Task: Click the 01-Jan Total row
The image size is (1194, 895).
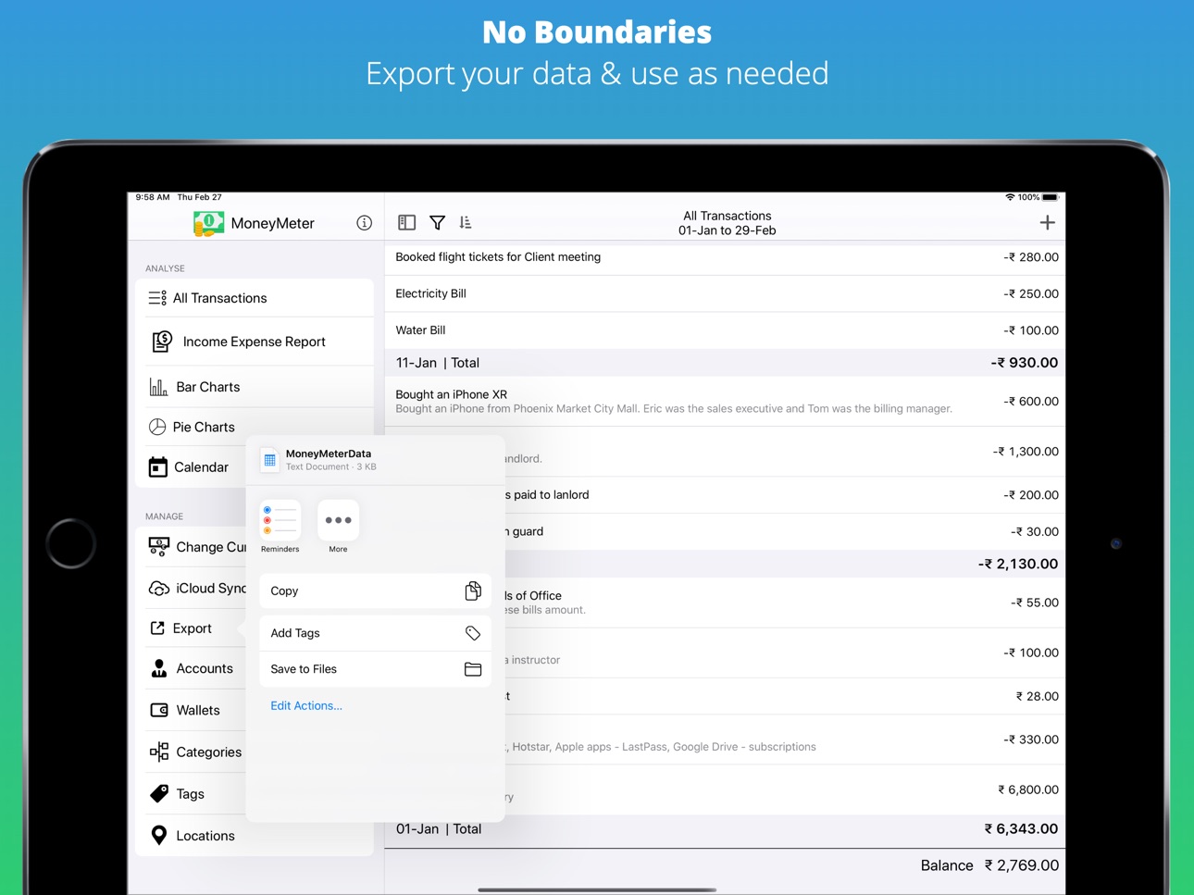Action: click(x=725, y=829)
